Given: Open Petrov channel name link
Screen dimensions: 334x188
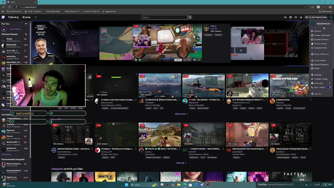Looking at the screenshot, I should (x=213, y=26).
